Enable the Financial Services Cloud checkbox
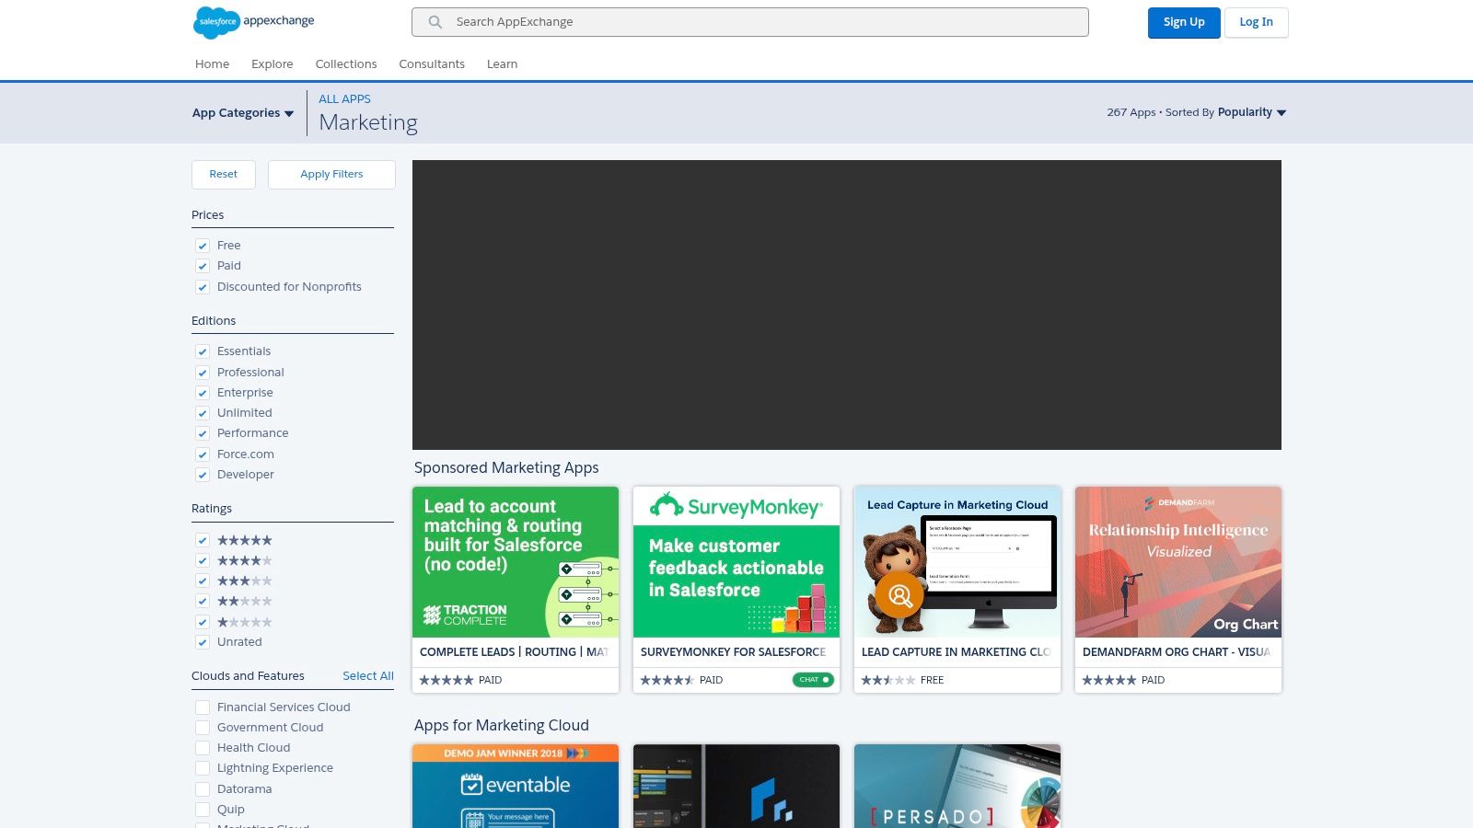Viewport: 1473px width, 828px height. [203, 707]
